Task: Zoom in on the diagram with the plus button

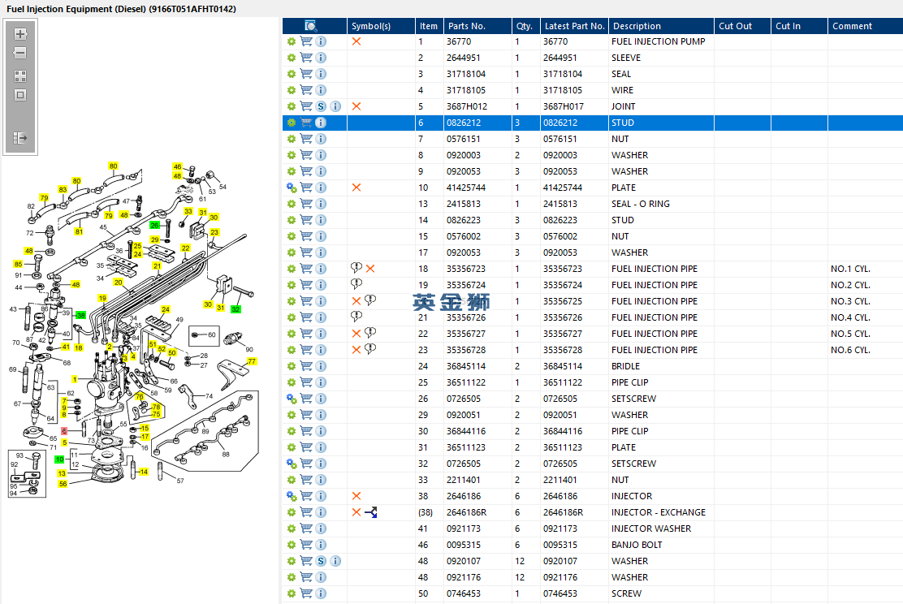Action: coord(20,34)
